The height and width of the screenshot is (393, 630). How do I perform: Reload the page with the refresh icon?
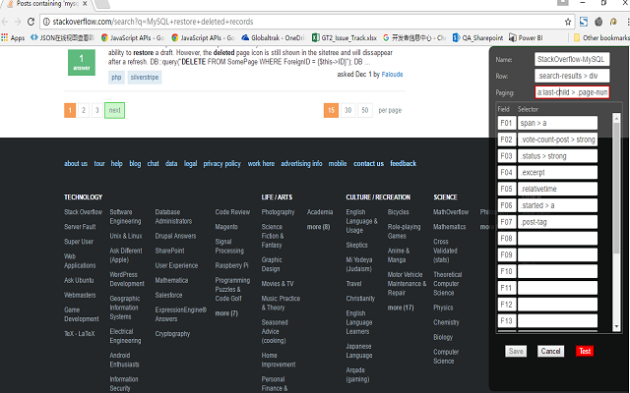[x=31, y=22]
